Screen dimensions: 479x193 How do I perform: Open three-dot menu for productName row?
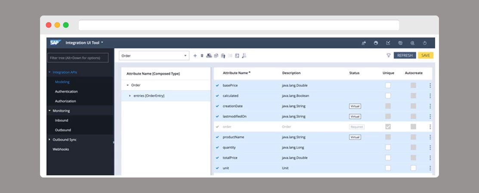[x=430, y=137]
